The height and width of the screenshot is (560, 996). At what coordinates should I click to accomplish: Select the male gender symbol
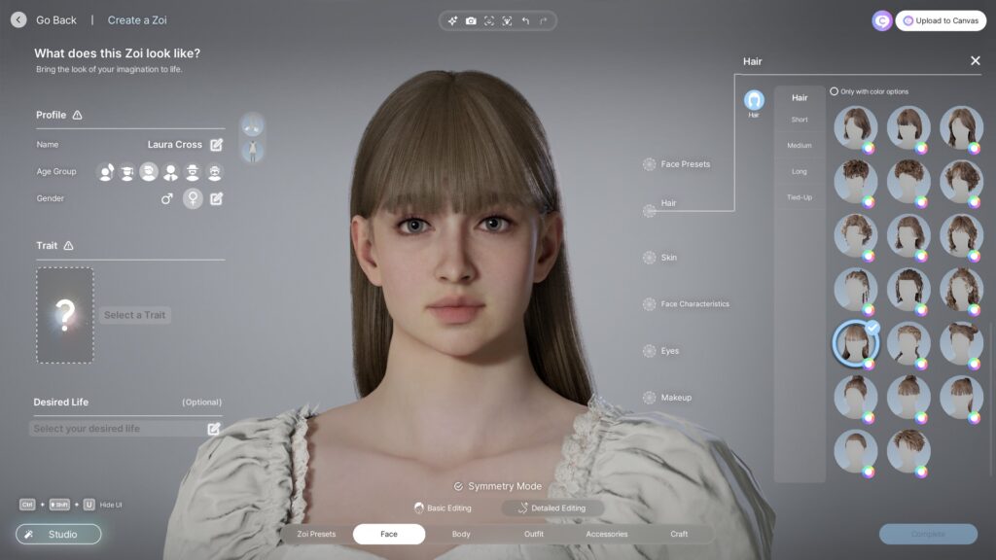tap(167, 198)
